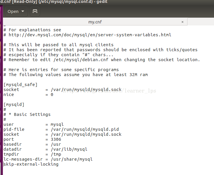Expand the Open recent files dropdown arrow

coord(23,11)
